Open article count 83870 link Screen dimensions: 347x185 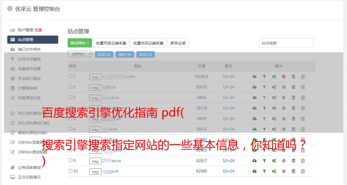pos(202,87)
